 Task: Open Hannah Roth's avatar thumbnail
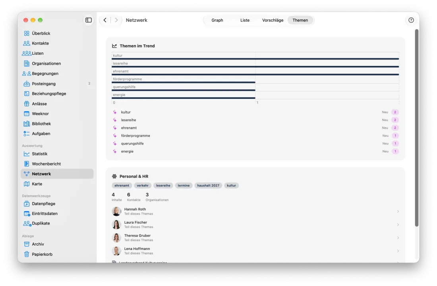tap(116, 211)
